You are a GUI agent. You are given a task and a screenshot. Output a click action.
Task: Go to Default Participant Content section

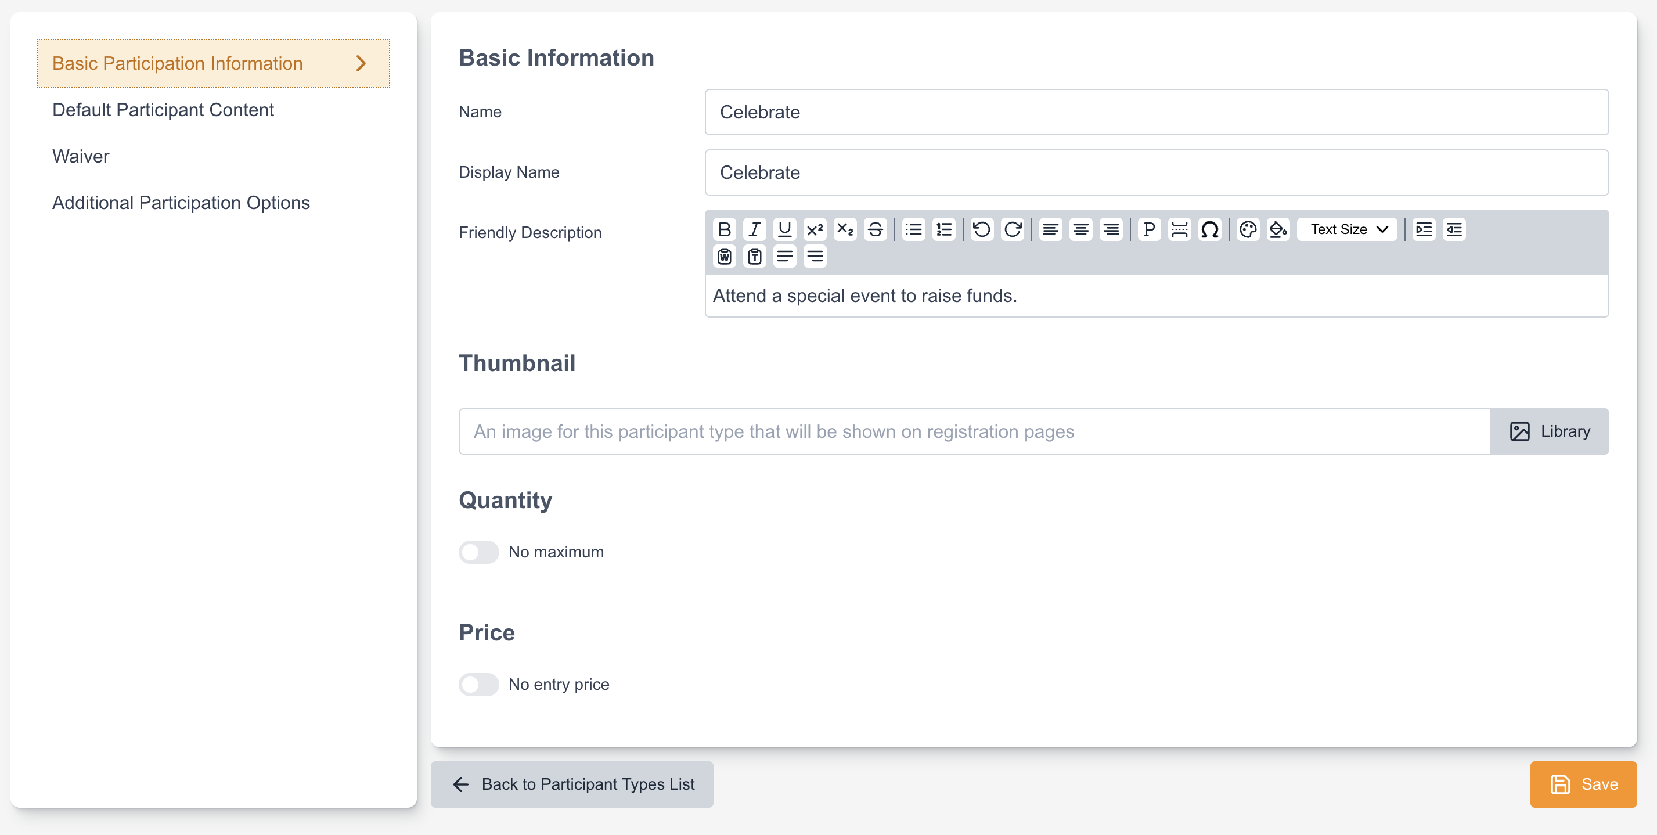(163, 110)
